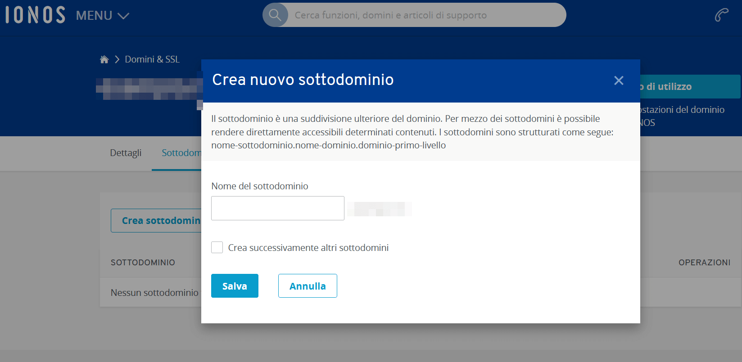Close the Crea nuovo sottodominio dialog
The image size is (742, 362).
tap(619, 80)
